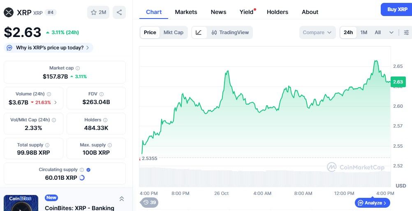Switch to the Holders tab
412x211 pixels.
click(277, 12)
